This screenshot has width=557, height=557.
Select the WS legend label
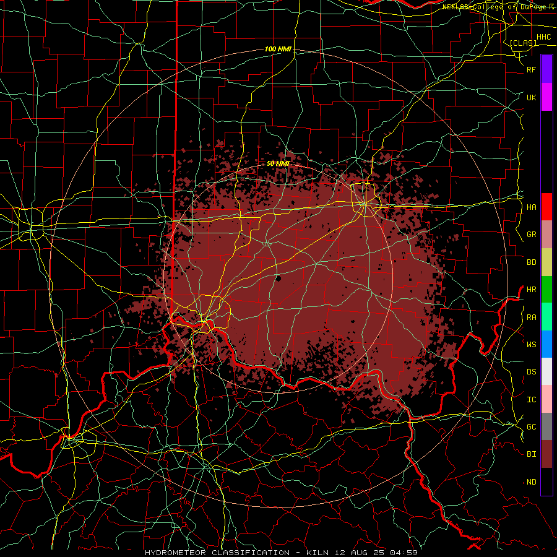[x=531, y=344]
